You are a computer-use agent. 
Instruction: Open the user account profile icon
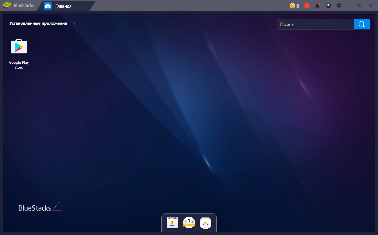pos(328,6)
